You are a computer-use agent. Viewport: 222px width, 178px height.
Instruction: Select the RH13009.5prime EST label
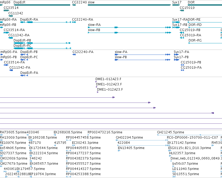coord(13,138)
